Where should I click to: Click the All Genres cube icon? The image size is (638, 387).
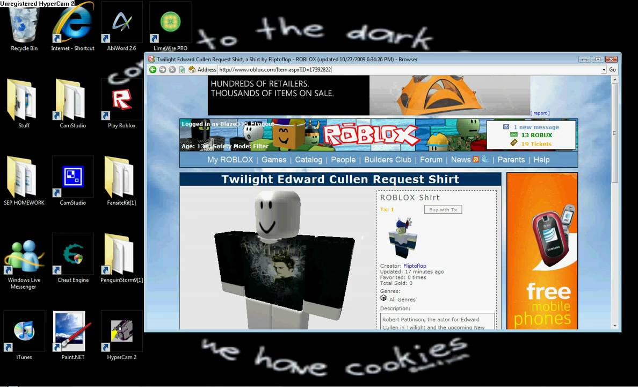pyautogui.click(x=383, y=298)
